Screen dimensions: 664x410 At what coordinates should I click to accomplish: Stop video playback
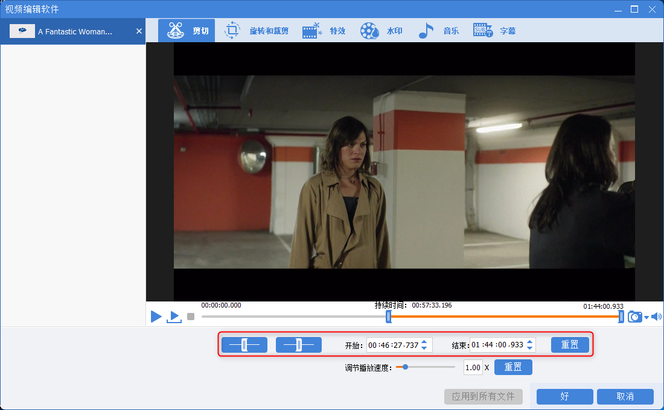tap(191, 317)
